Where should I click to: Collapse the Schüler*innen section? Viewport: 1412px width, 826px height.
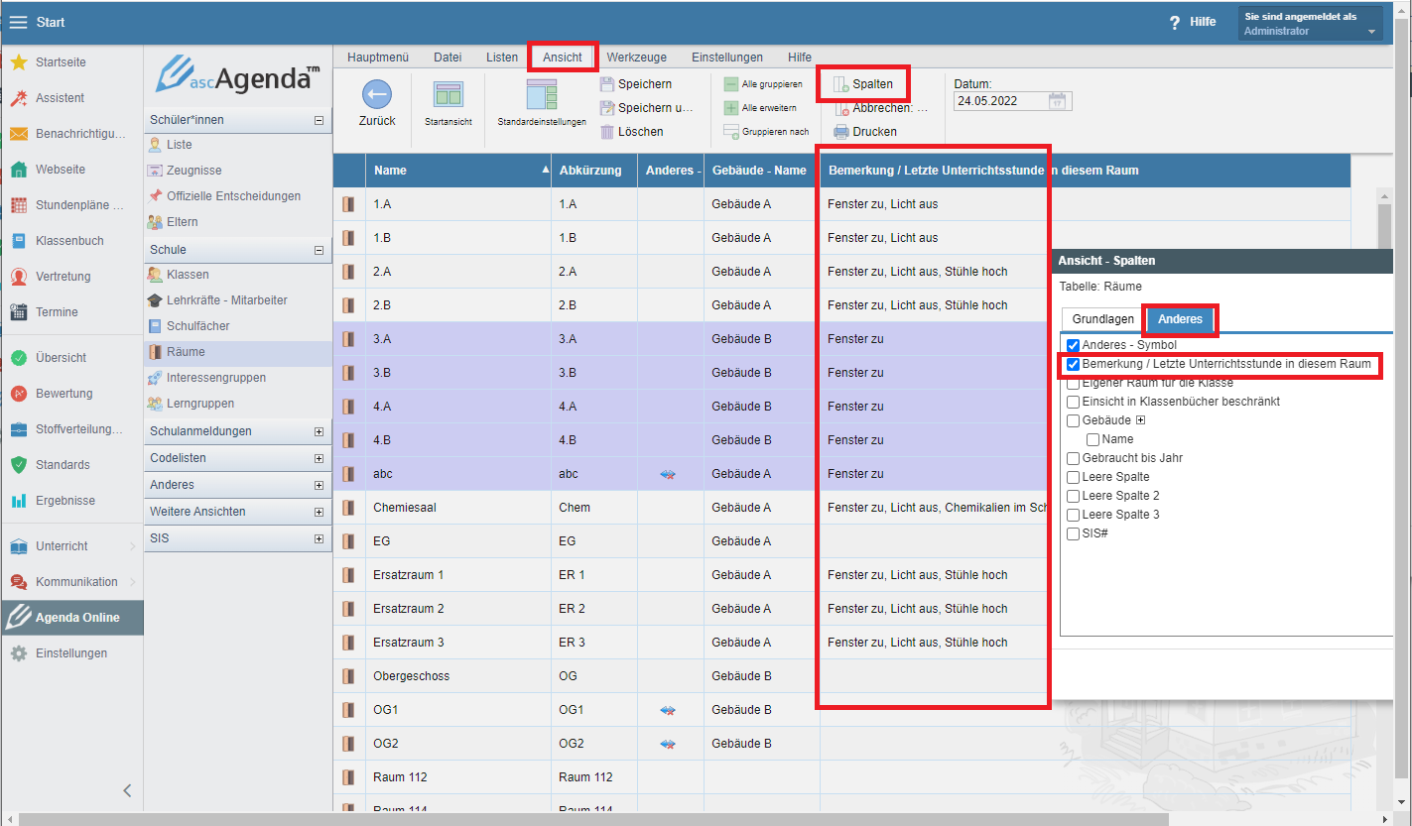319,120
